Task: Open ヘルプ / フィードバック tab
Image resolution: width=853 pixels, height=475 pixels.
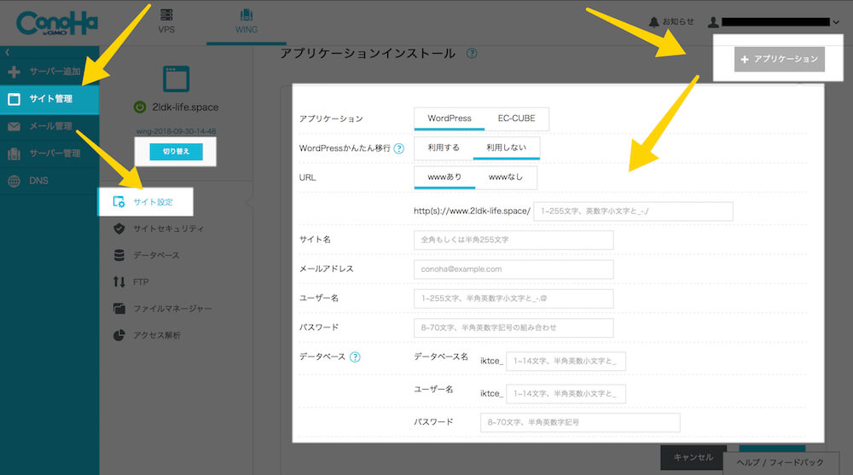Action: (x=780, y=462)
